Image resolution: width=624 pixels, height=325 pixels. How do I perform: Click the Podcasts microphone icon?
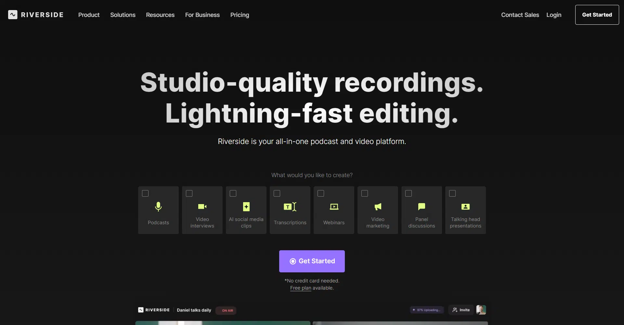tap(158, 207)
